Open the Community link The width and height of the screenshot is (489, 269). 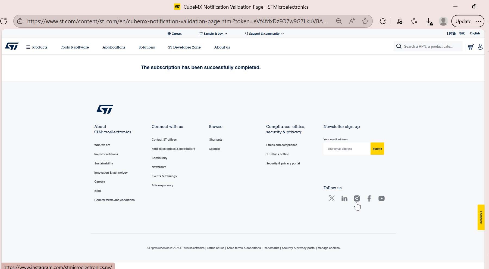coord(159,158)
